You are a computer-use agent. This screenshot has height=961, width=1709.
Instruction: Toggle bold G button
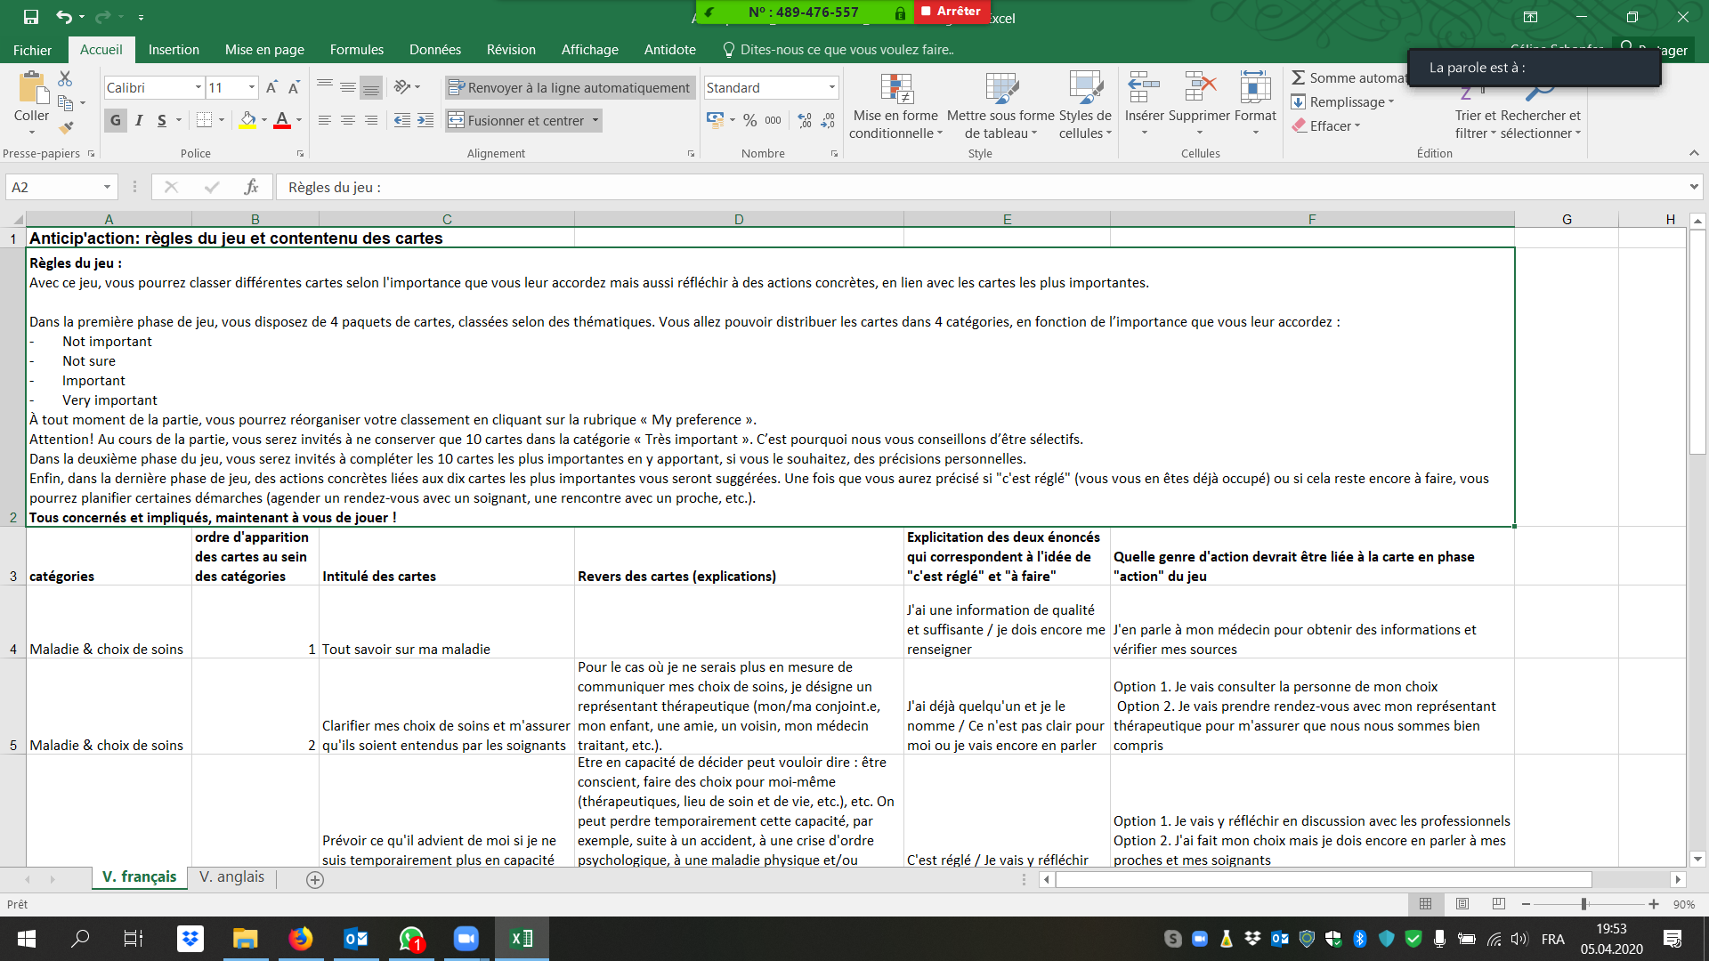point(116,120)
